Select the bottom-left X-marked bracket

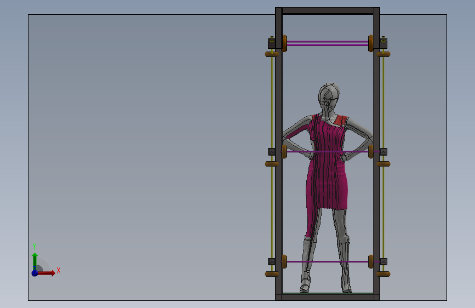[272, 261]
